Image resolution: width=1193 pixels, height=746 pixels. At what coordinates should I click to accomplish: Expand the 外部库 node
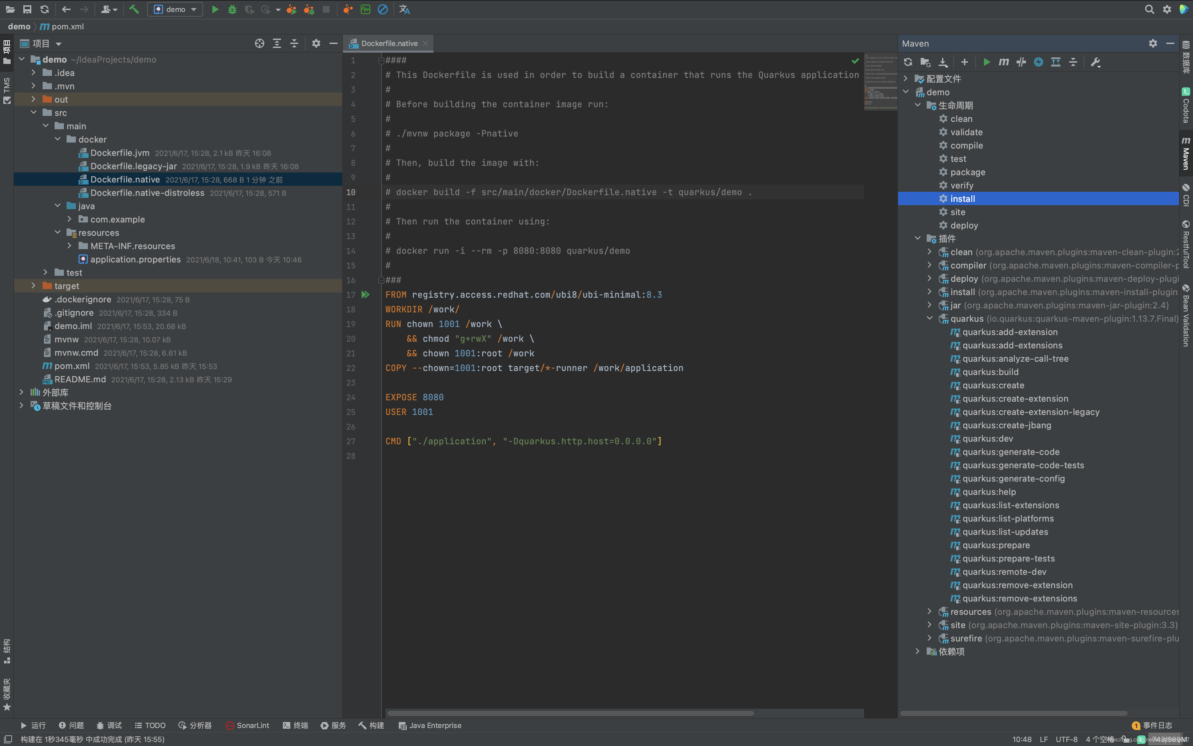point(22,392)
